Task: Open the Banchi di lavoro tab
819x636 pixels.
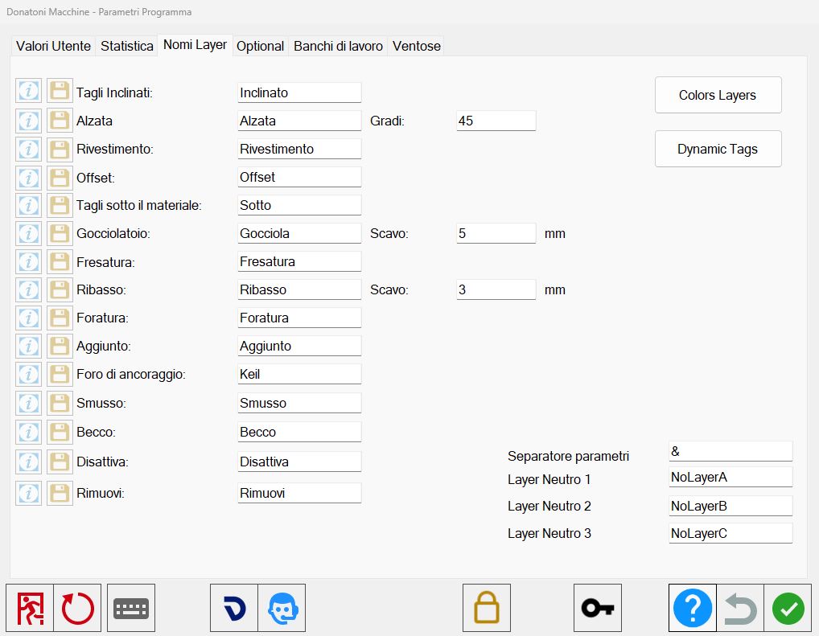Action: 338,46
